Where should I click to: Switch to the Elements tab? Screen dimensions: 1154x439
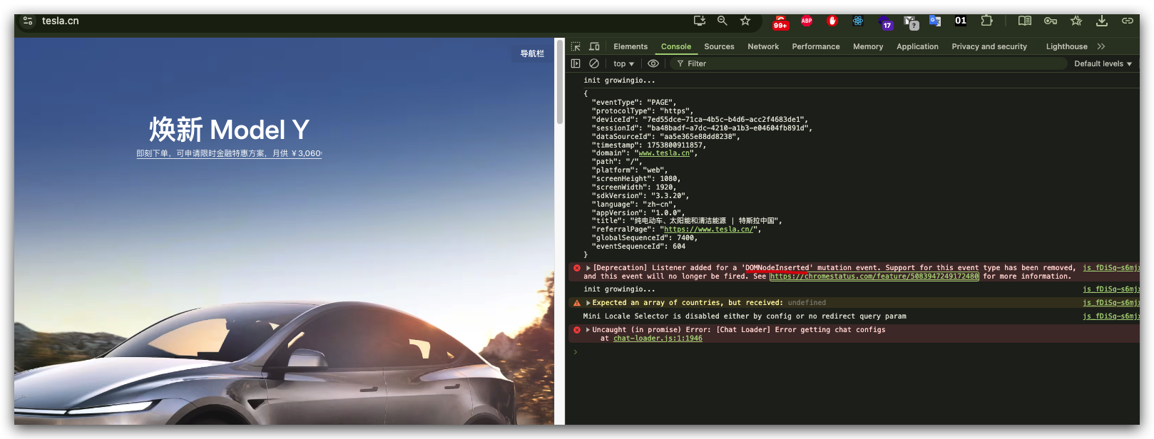pyautogui.click(x=630, y=46)
